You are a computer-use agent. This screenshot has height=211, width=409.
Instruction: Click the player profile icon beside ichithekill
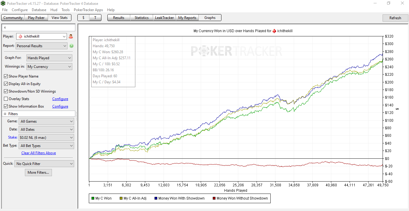[71, 36]
